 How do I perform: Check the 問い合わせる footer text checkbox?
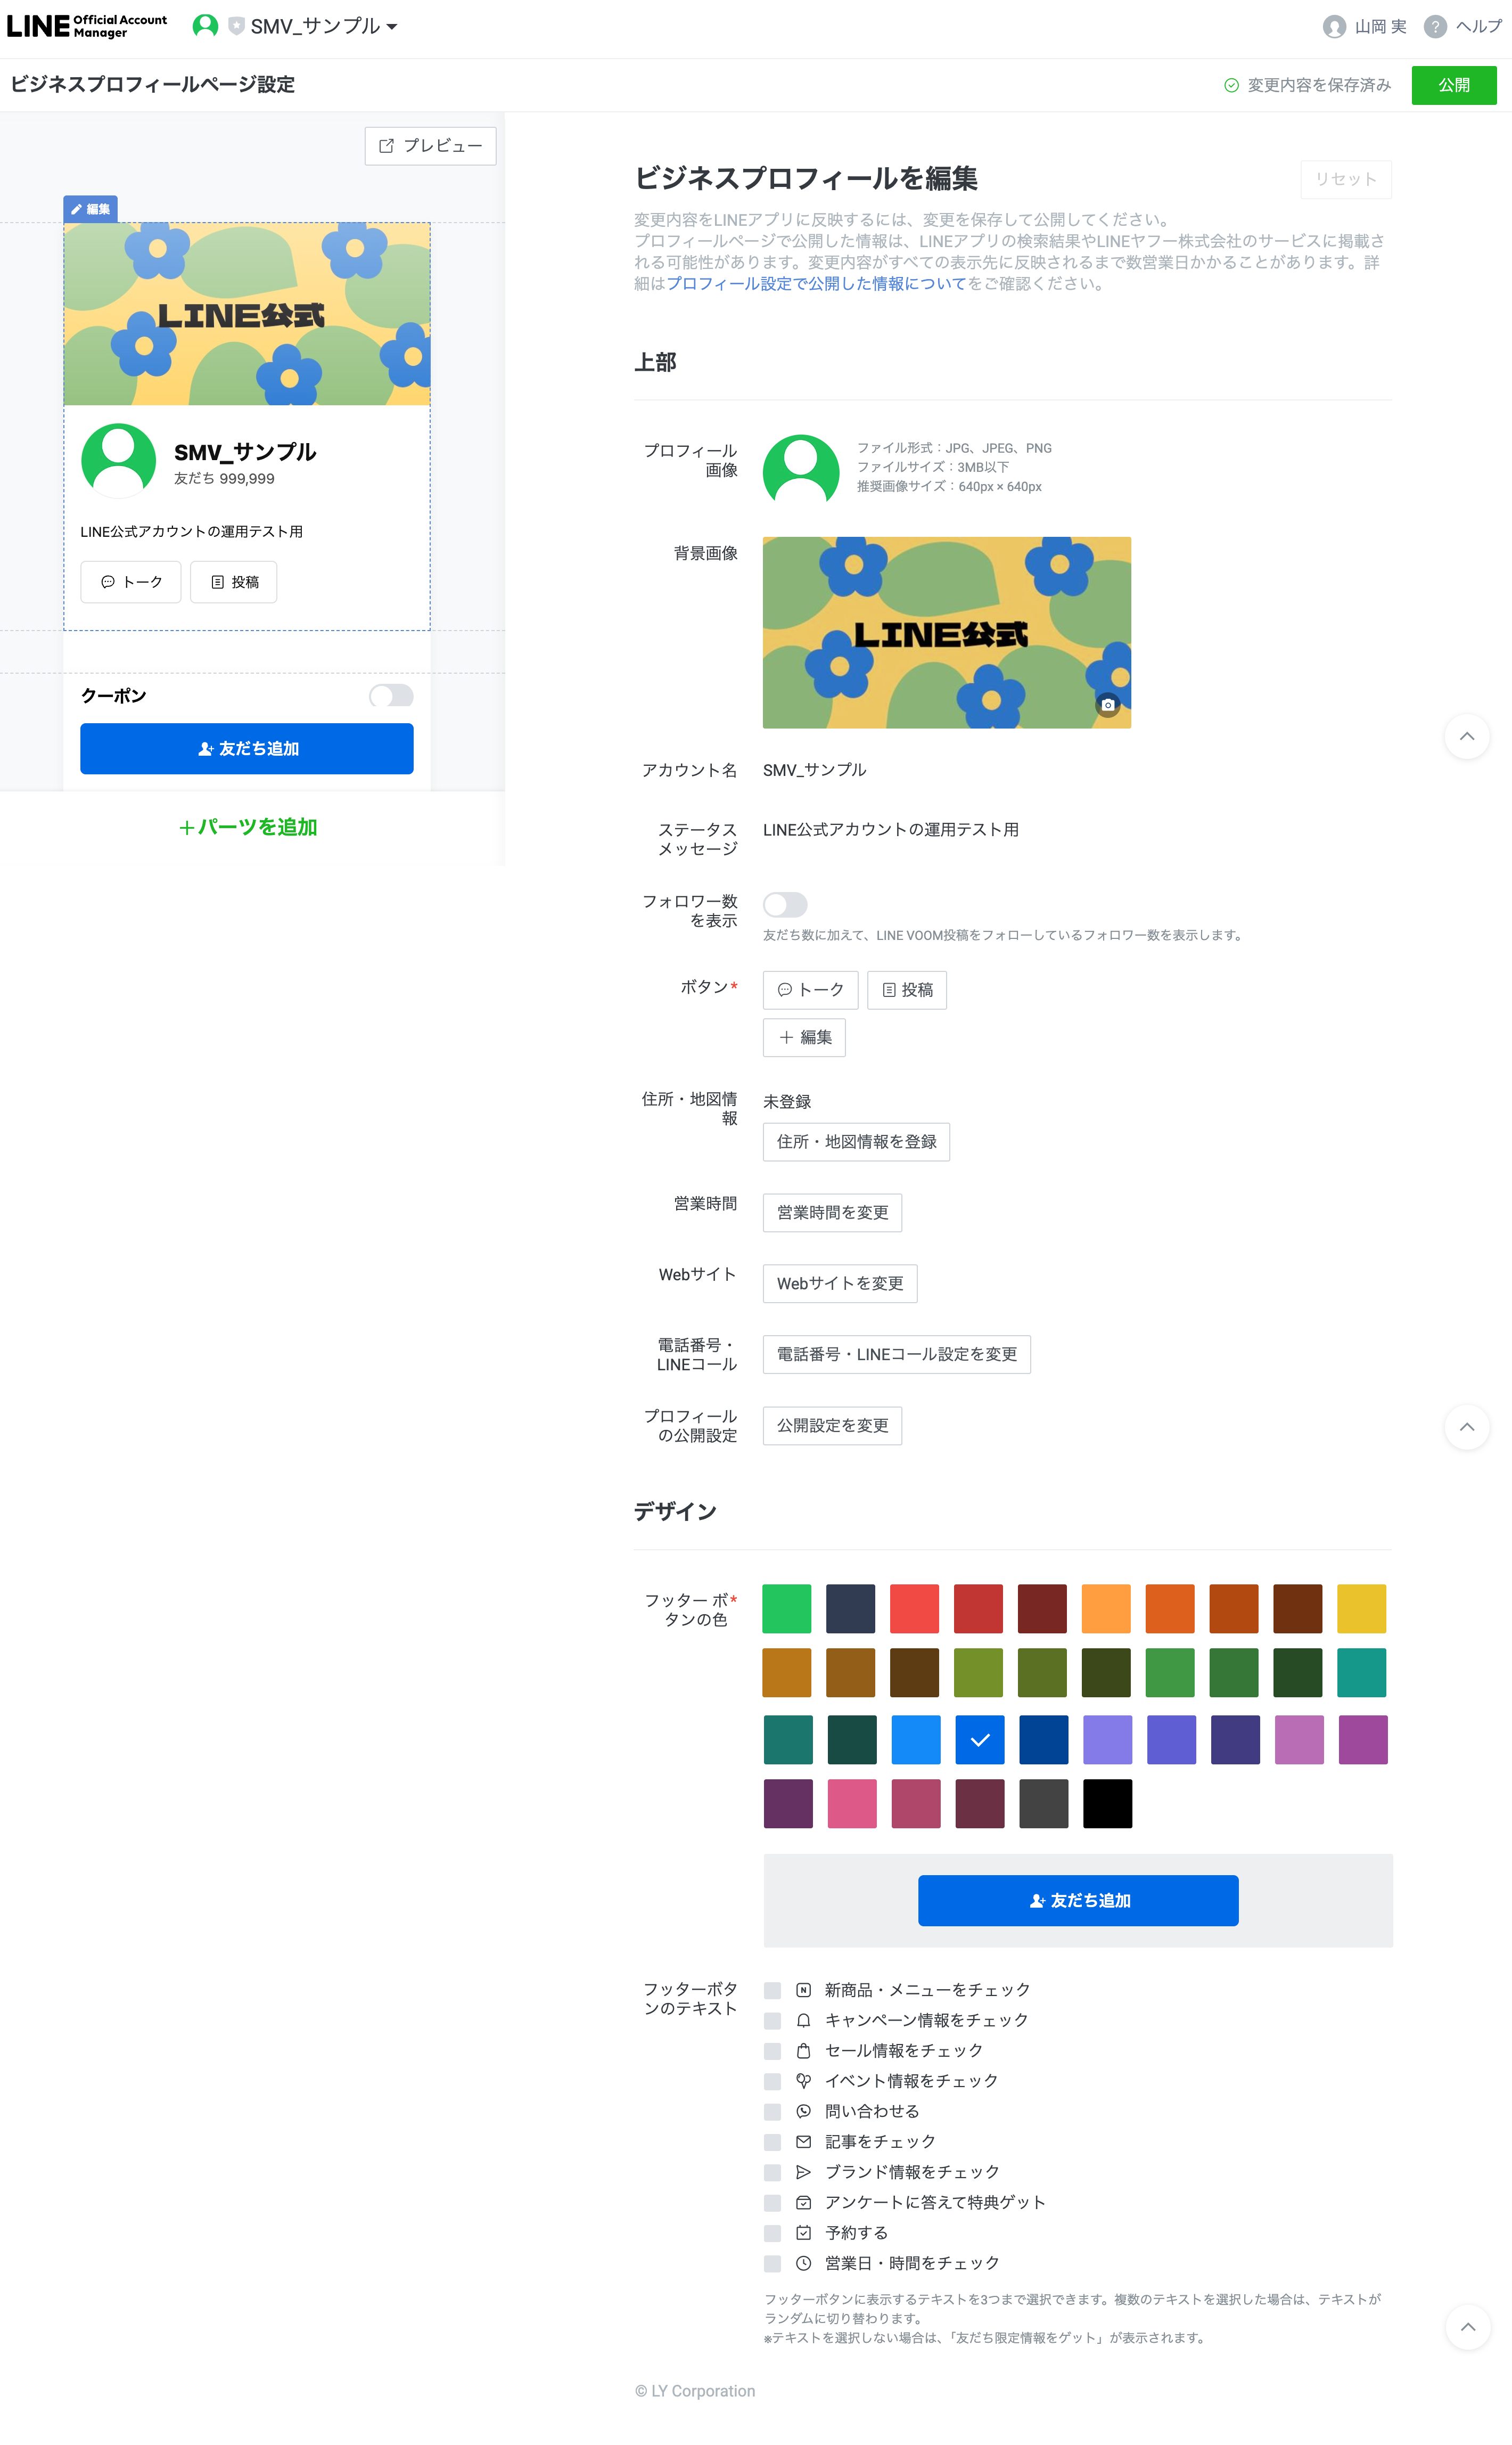(772, 2111)
